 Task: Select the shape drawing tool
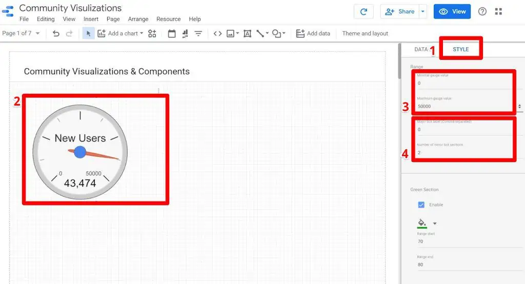pos(276,33)
